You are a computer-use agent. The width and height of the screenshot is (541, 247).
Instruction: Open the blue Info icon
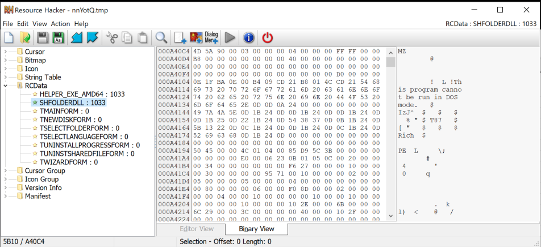tap(249, 37)
